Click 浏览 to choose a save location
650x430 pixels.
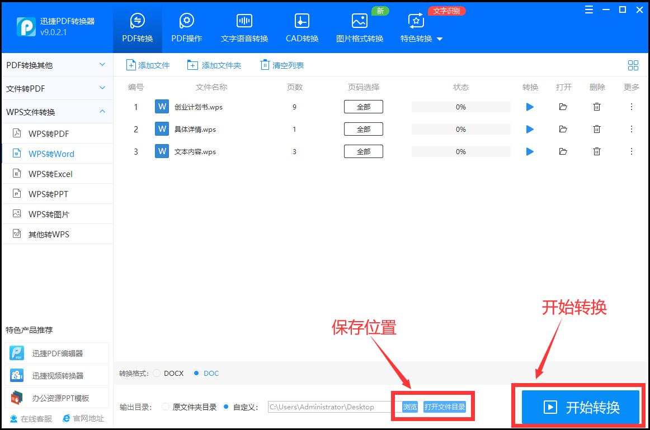coord(409,407)
